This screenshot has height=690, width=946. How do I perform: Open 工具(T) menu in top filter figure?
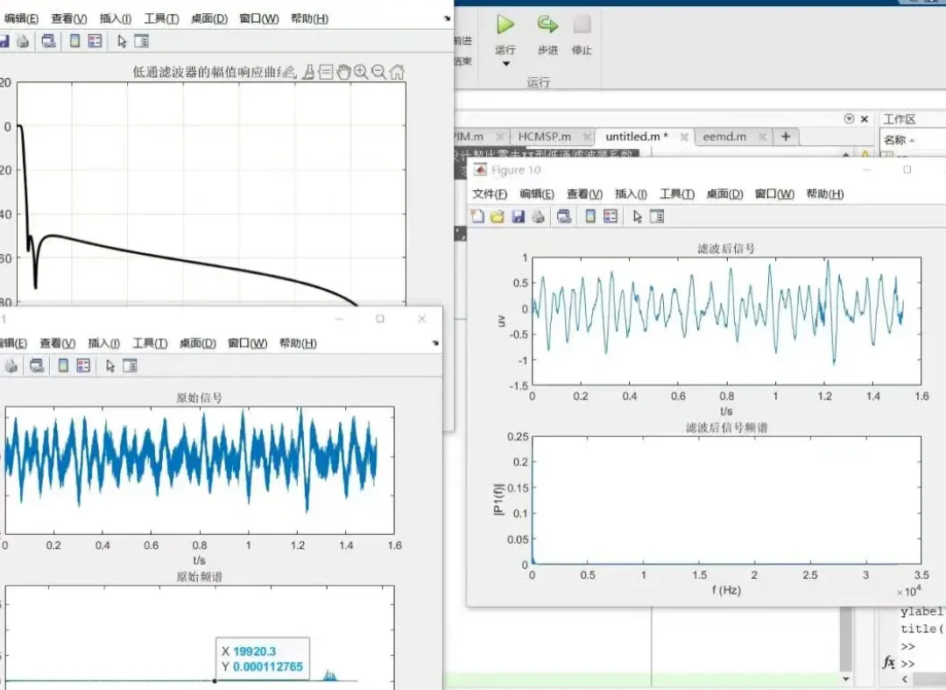161,18
